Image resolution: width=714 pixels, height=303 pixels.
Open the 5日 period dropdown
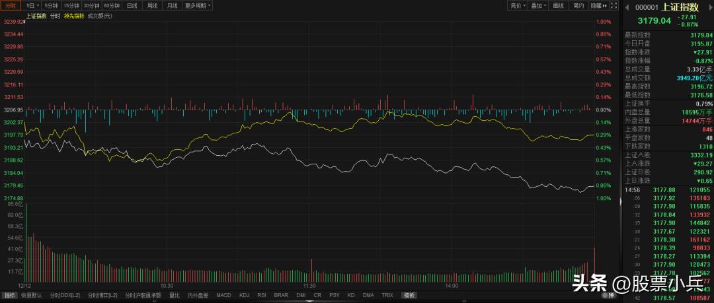32,6
